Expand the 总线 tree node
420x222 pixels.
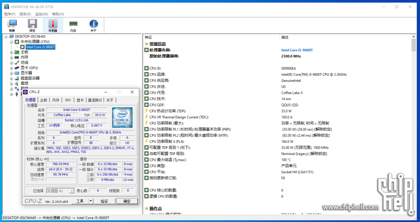[x=12, y=63]
